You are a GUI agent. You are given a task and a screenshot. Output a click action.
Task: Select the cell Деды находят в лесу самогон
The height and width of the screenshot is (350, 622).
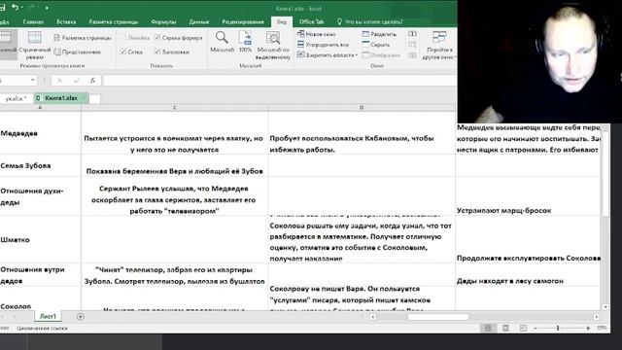click(x=528, y=274)
